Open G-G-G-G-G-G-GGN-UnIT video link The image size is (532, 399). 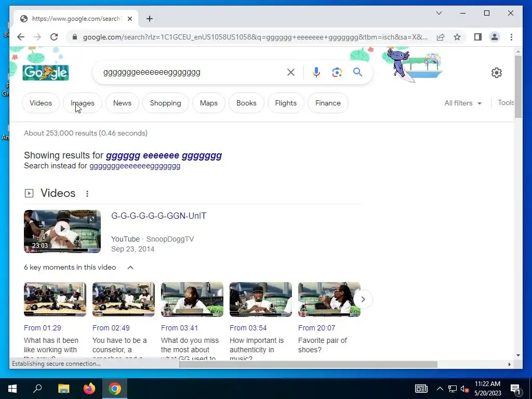pyautogui.click(x=158, y=216)
